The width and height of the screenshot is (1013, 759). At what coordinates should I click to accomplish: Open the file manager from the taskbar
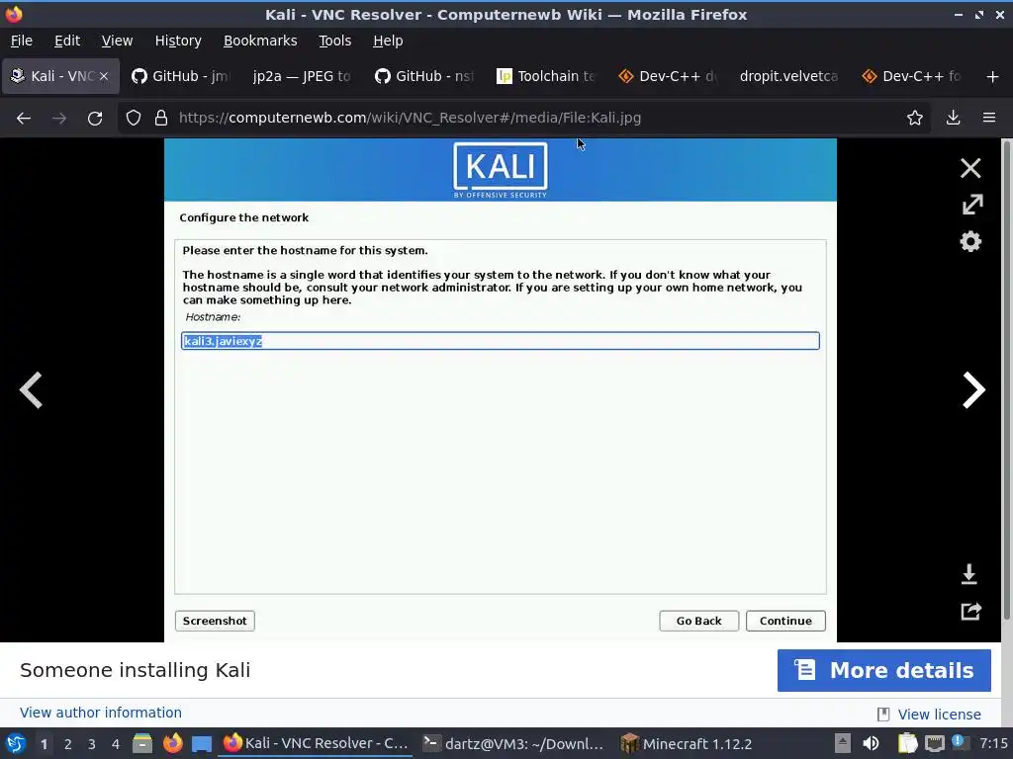(x=142, y=744)
